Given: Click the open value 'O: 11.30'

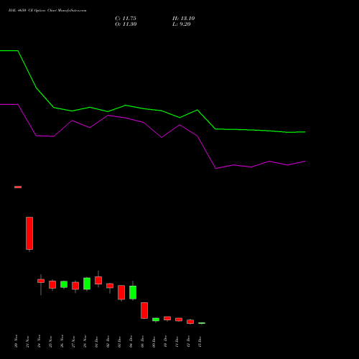Looking at the screenshot, I should (126, 24).
